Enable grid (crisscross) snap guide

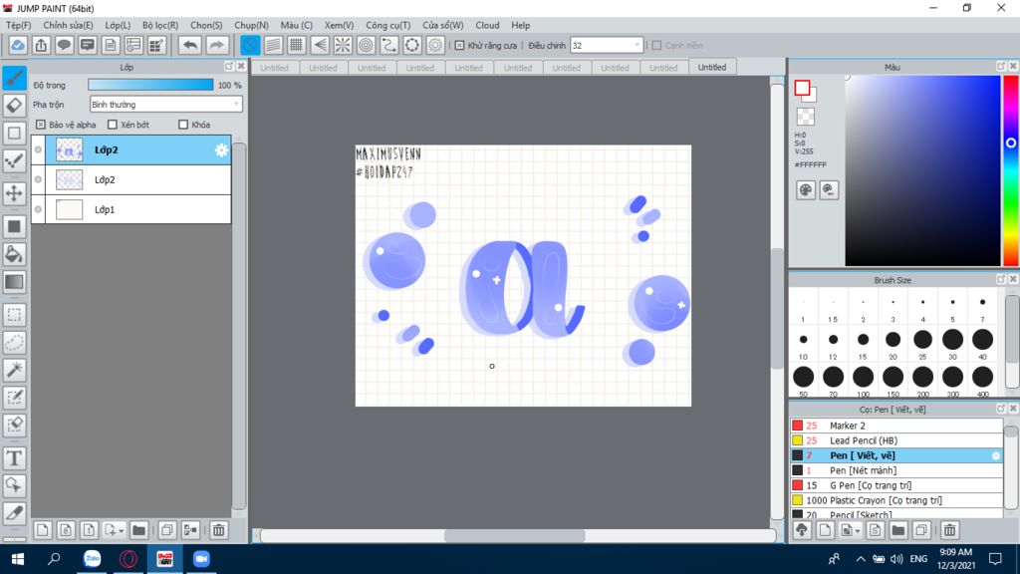coord(297,45)
